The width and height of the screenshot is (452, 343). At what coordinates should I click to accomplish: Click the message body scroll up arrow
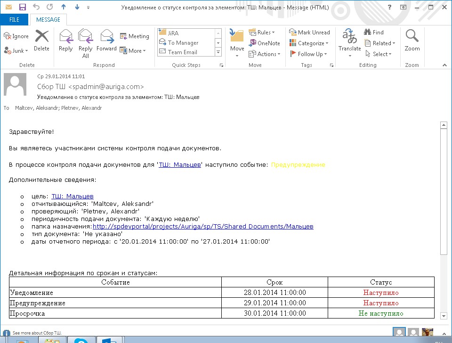[444, 125]
